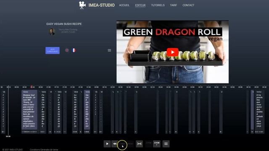Open the TARIF page
Screen dimensions: 269x151
click(173, 5)
